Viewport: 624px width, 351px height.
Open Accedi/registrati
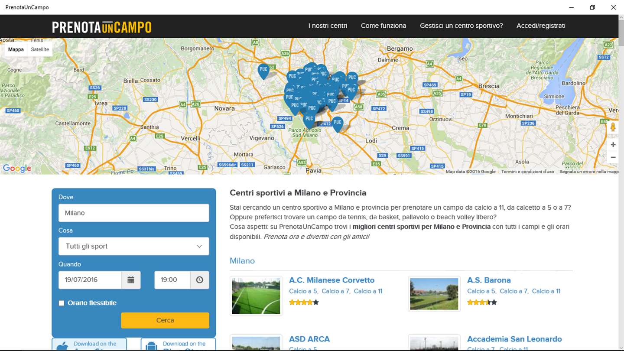pyautogui.click(x=541, y=26)
